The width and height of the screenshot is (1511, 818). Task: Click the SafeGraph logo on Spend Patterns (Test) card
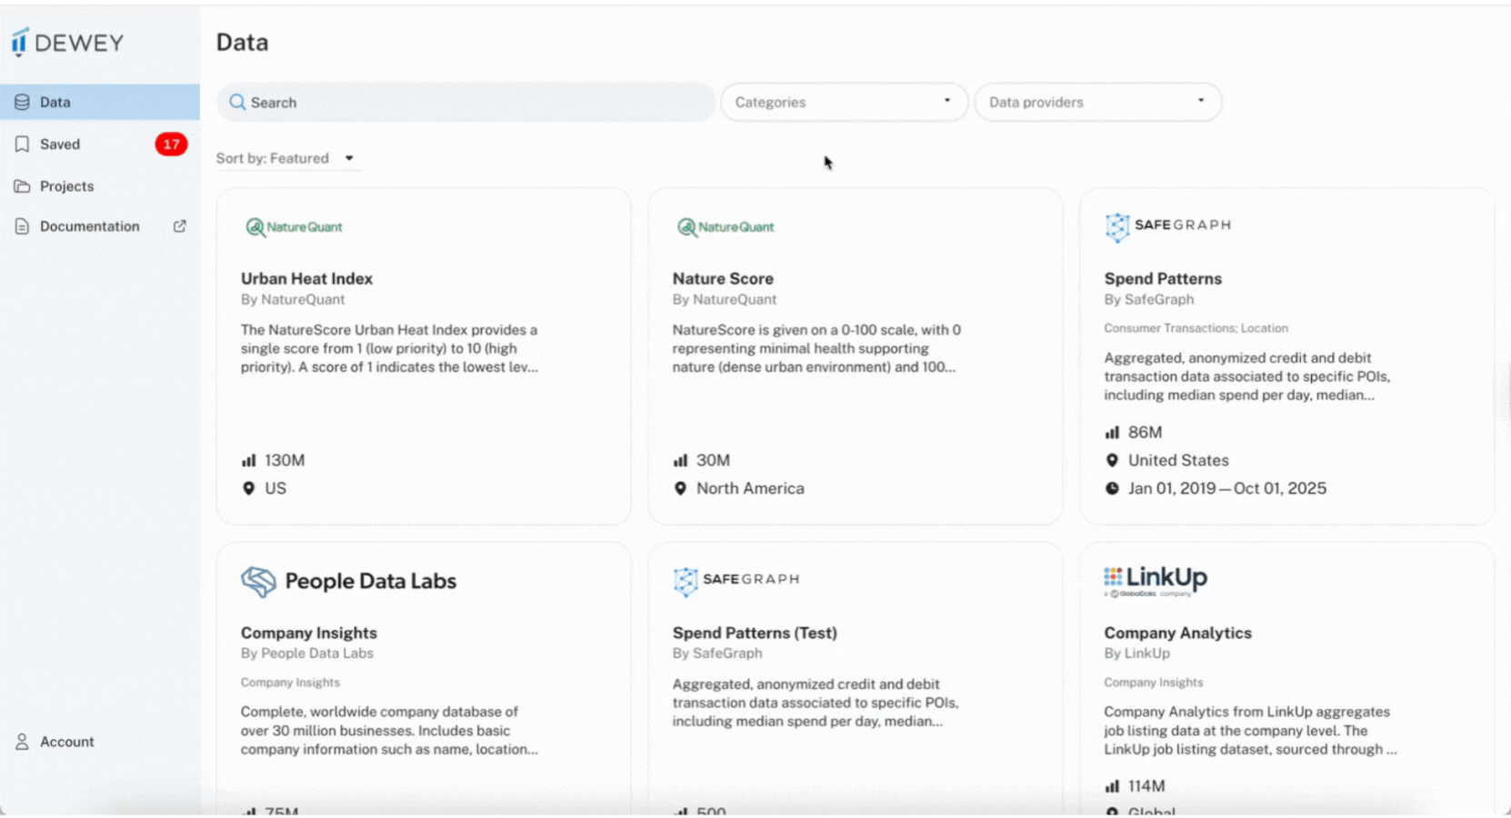pos(735,581)
